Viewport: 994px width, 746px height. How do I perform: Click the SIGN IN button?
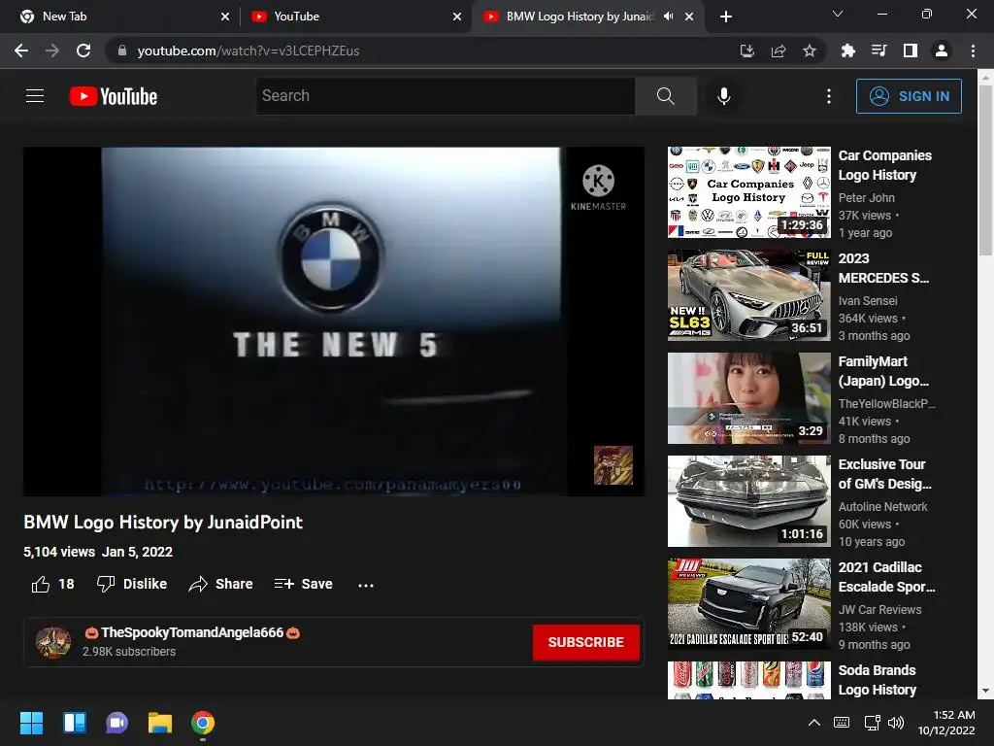click(x=909, y=96)
